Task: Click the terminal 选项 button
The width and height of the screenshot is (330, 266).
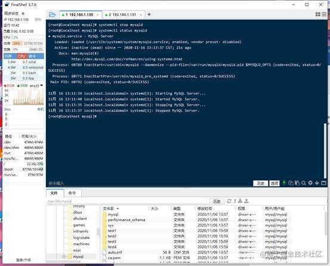Action: 275,184
